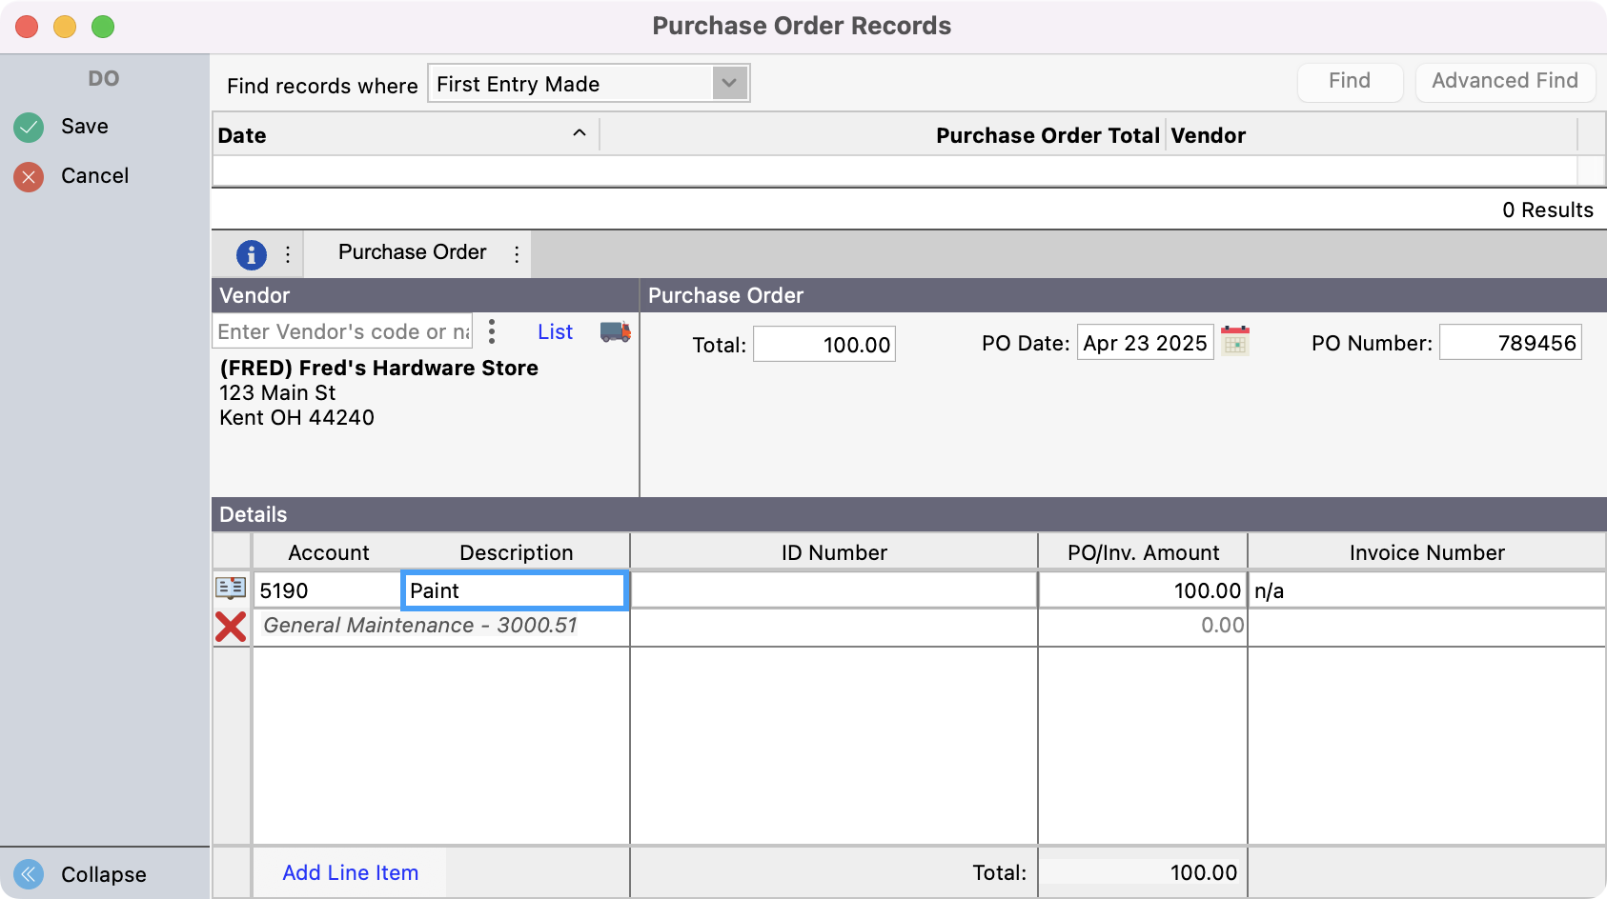Open the account lookup icon beside 5190
1607x899 pixels.
click(231, 589)
